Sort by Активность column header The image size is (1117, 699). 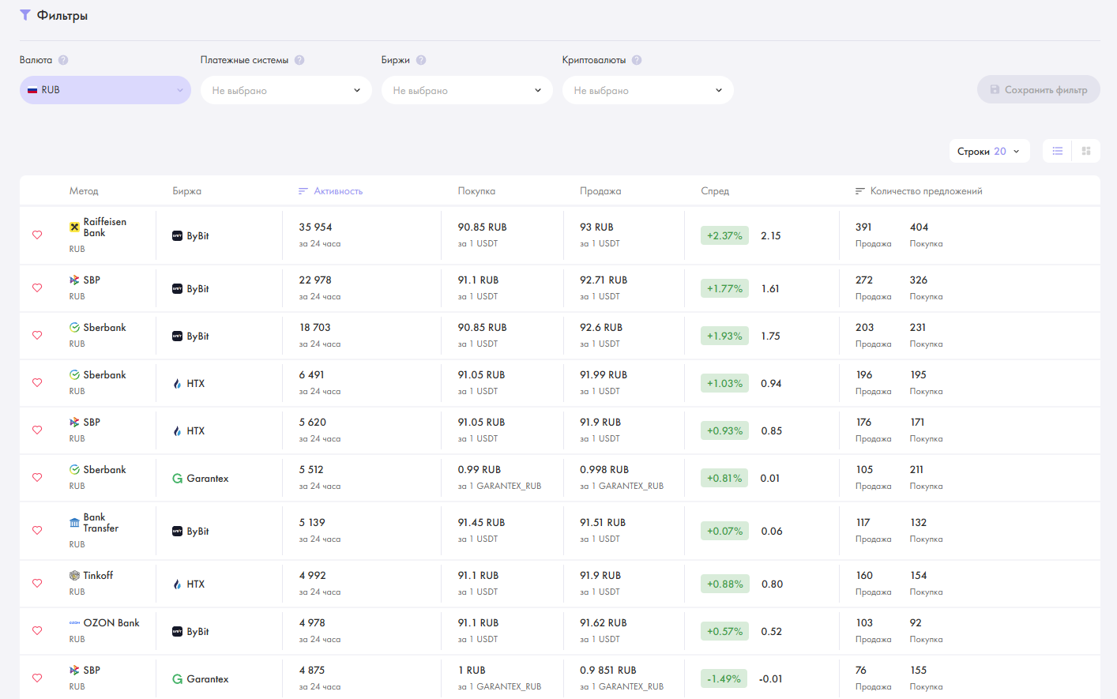click(x=330, y=191)
